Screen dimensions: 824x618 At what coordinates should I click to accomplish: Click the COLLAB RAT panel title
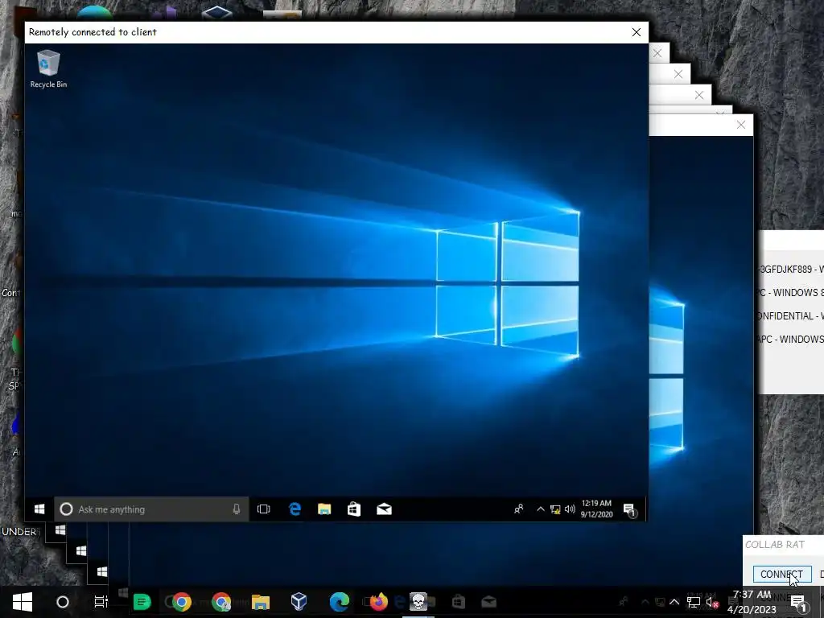(775, 545)
